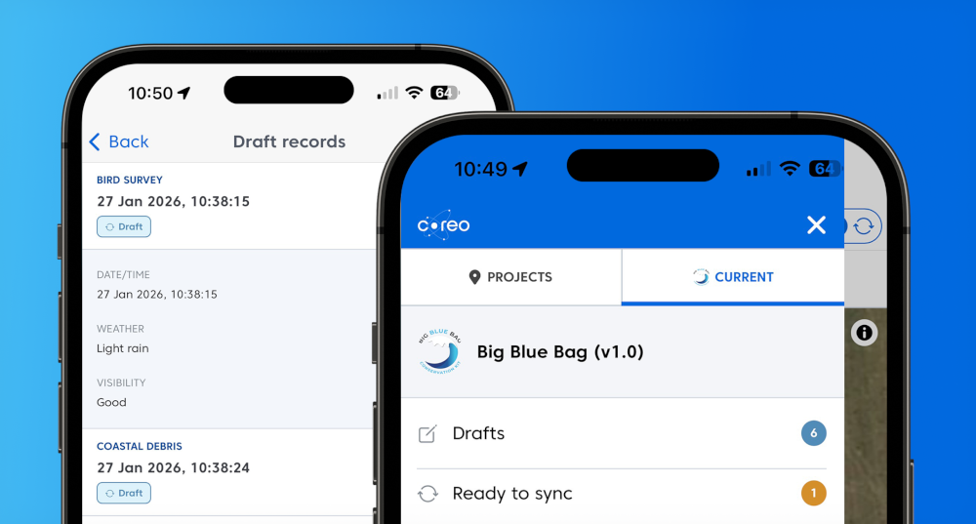Click the Big Blue Bag project logo
Image resolution: width=976 pixels, height=524 pixels.
[439, 351]
